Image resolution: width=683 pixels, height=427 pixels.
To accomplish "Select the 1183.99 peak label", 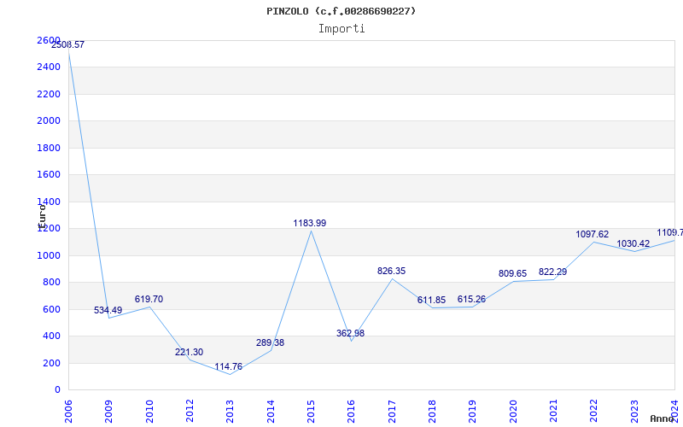I will [x=310, y=223].
